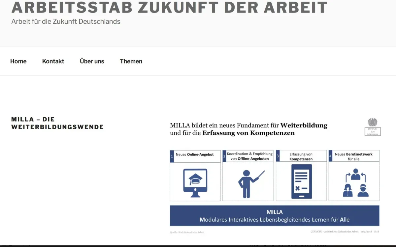Click the number 4 badge on Berufsnetzwerk panel
This screenshot has height=247, width=396.
[330, 156]
